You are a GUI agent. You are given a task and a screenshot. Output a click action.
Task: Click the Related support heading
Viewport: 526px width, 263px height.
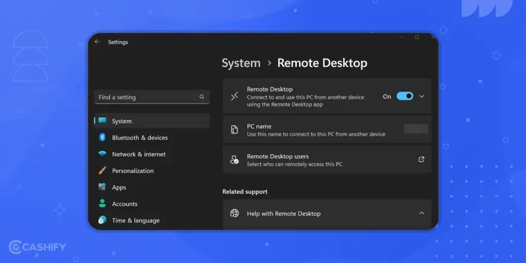click(245, 192)
